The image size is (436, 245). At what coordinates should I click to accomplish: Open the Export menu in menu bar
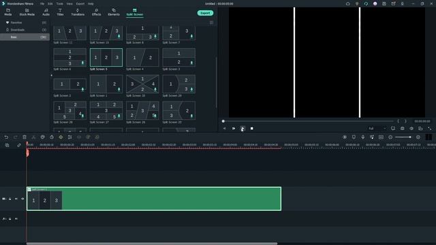coord(80,4)
